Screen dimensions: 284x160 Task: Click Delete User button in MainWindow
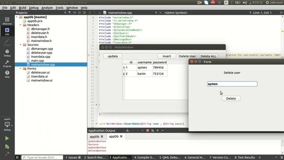coord(187,56)
